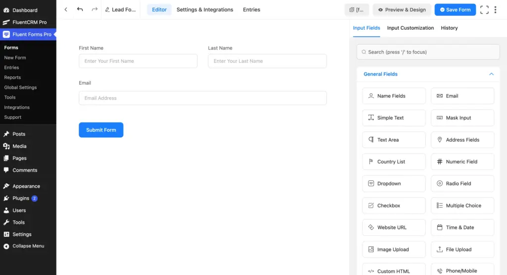Open the Entries tab in top bar
The height and width of the screenshot is (275, 507).
pyautogui.click(x=251, y=10)
